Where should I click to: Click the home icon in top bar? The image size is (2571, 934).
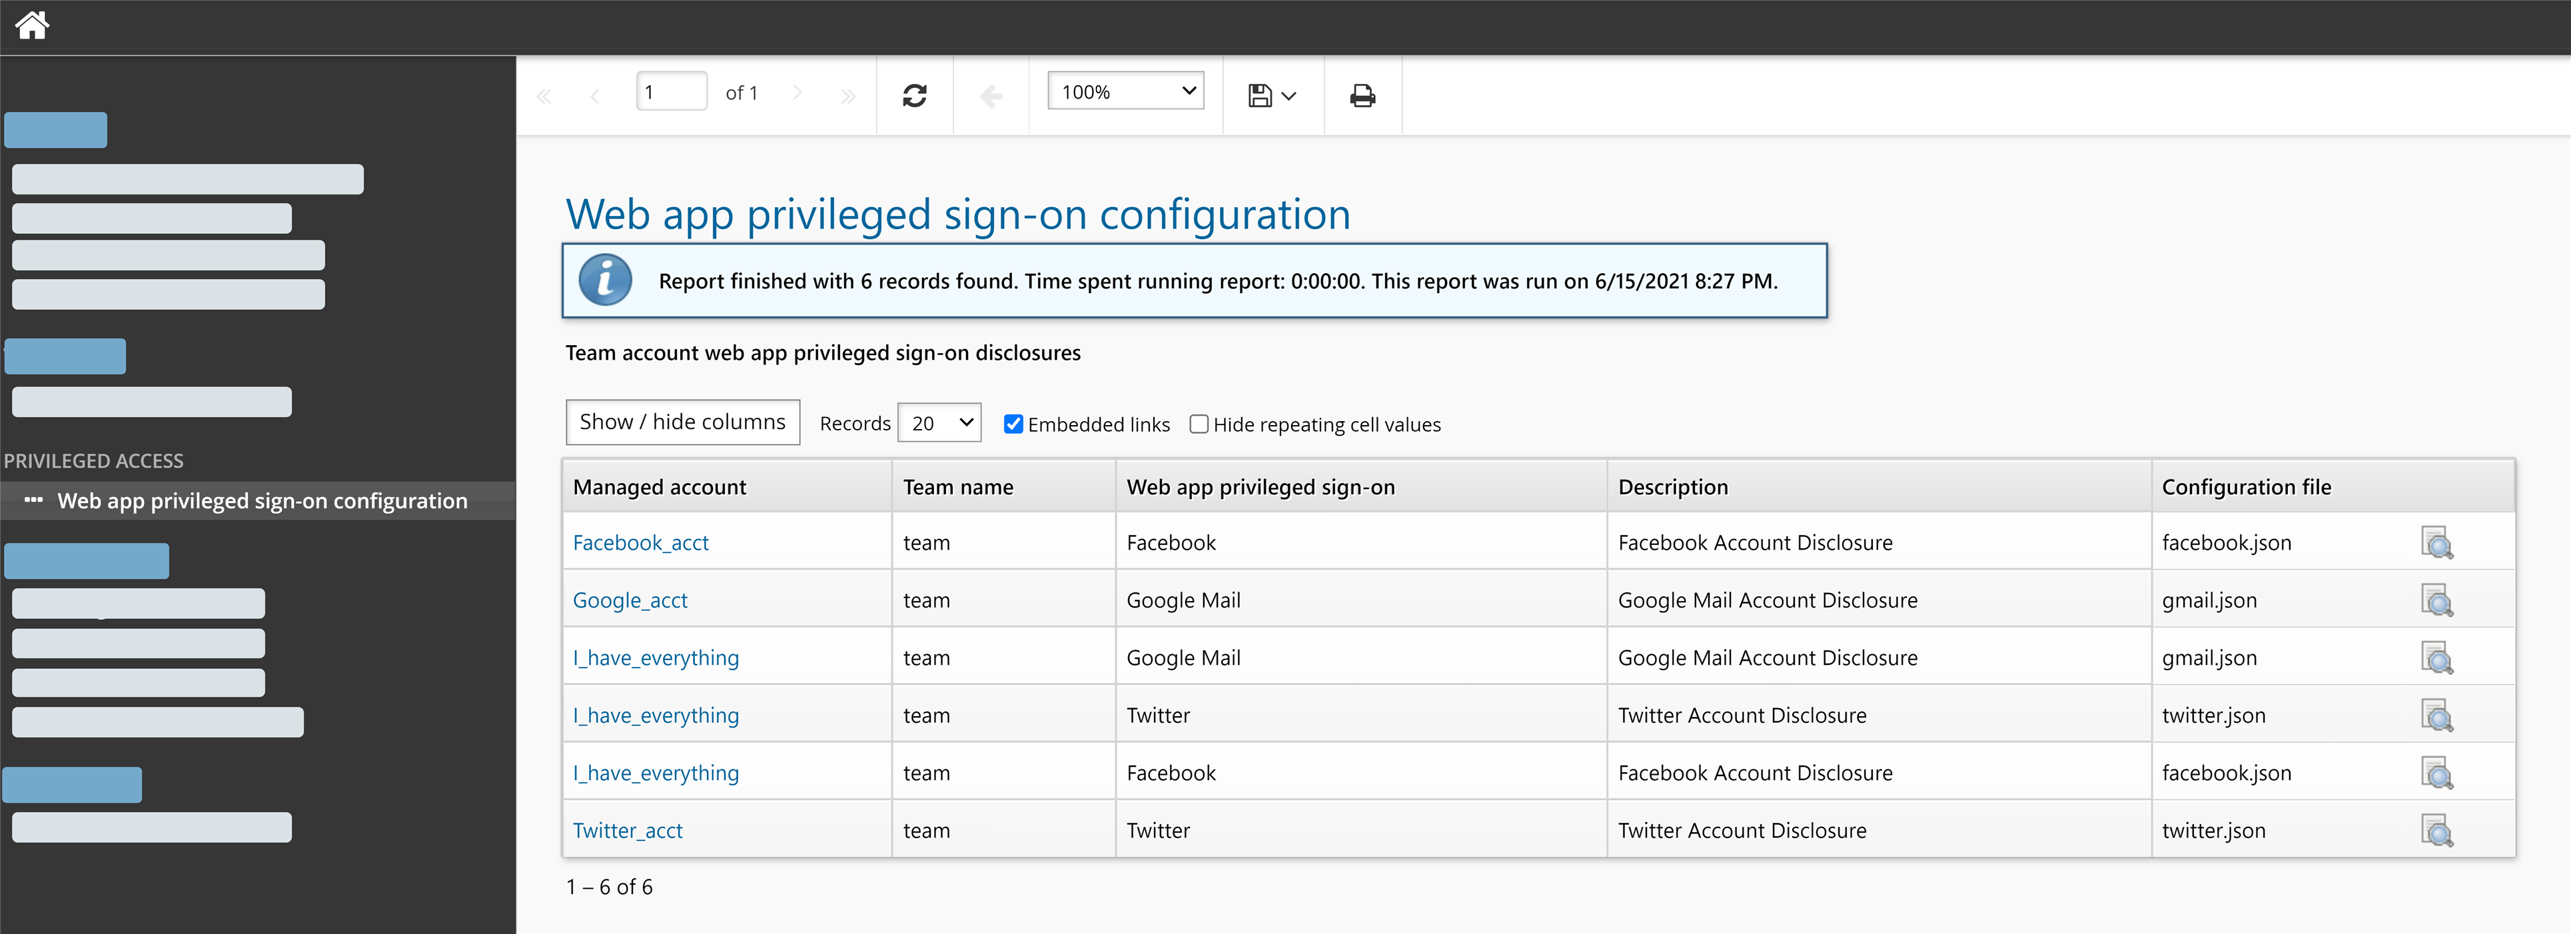click(x=32, y=25)
